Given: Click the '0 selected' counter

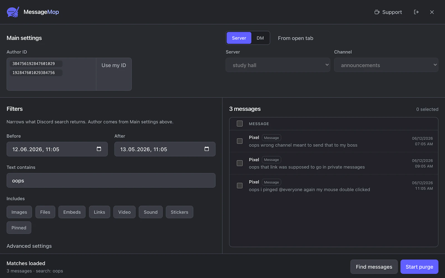Looking at the screenshot, I should click(x=427, y=109).
